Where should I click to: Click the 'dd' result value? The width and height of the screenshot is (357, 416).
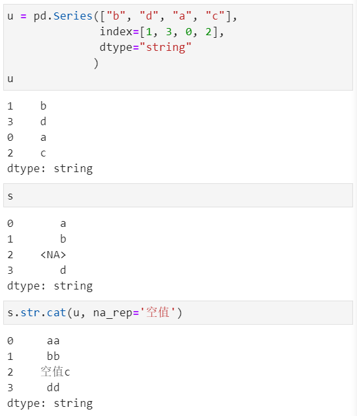(x=53, y=387)
